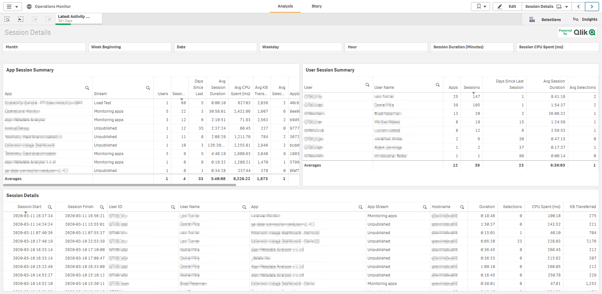Search the Hostname column in Session Details
Viewport: 602px width, 294px height.
point(462,207)
